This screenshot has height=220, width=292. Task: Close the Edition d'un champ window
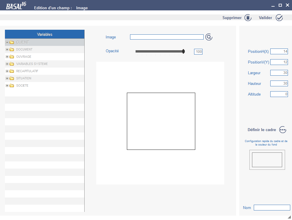point(287,5)
